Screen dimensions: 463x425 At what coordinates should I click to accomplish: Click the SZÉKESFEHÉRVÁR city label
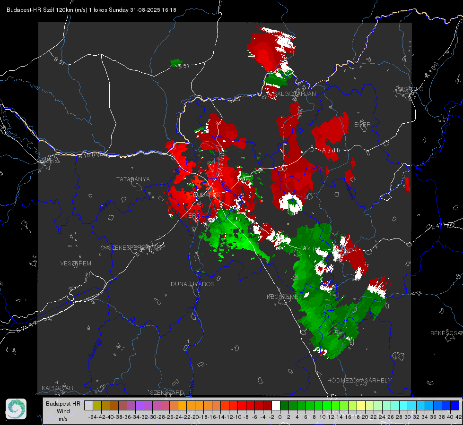[x=134, y=248]
